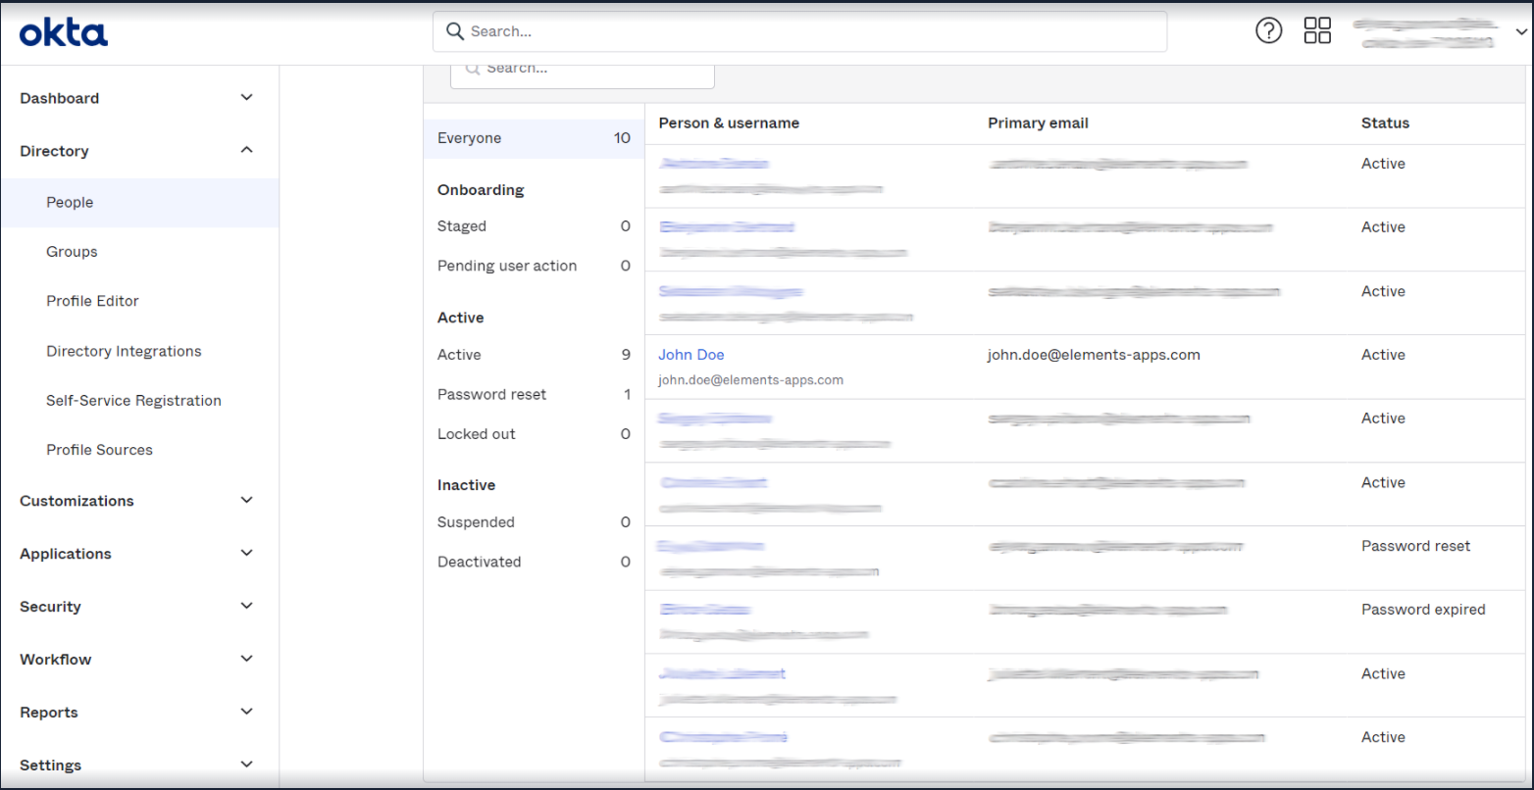Open Self-Service Registration settings
The width and height of the screenshot is (1534, 790).
pos(133,400)
